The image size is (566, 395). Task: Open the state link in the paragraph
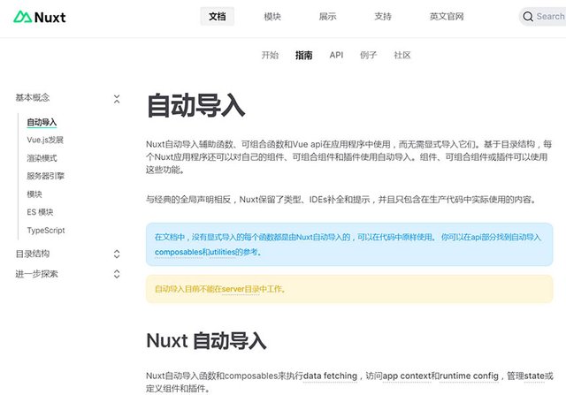click(x=534, y=376)
